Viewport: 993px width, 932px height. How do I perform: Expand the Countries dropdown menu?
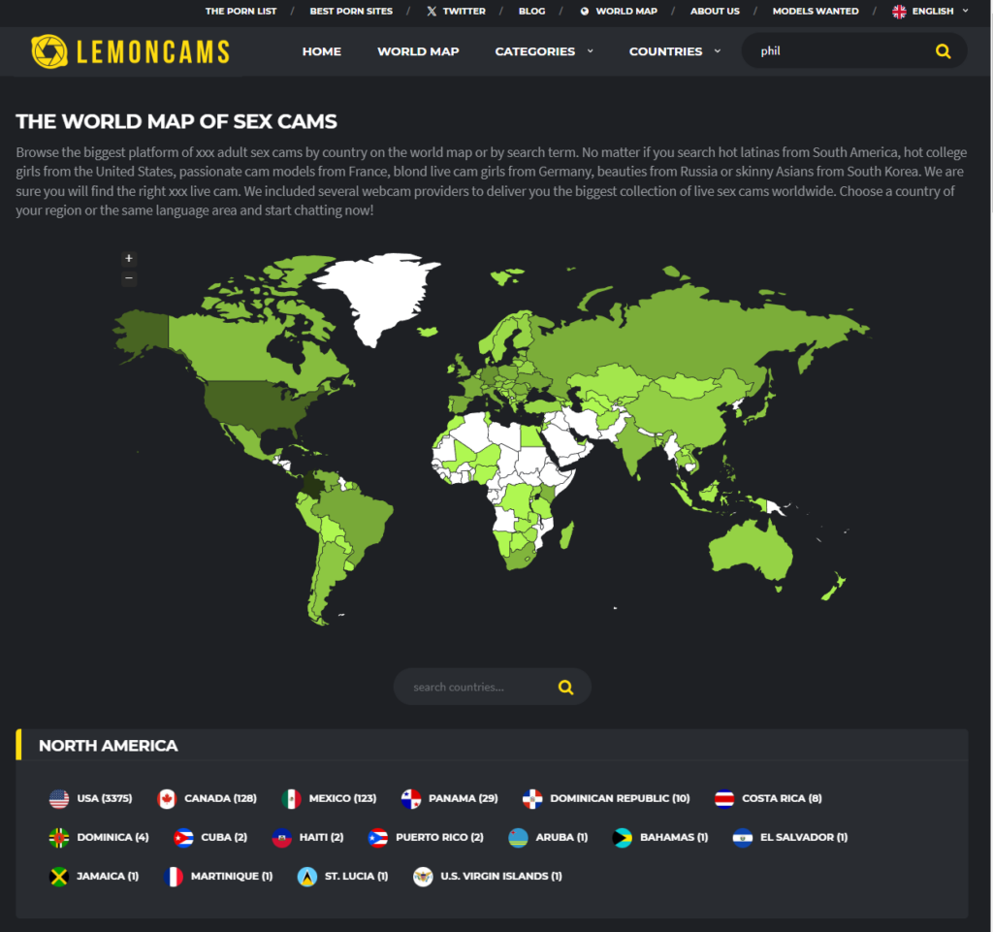[x=675, y=51]
